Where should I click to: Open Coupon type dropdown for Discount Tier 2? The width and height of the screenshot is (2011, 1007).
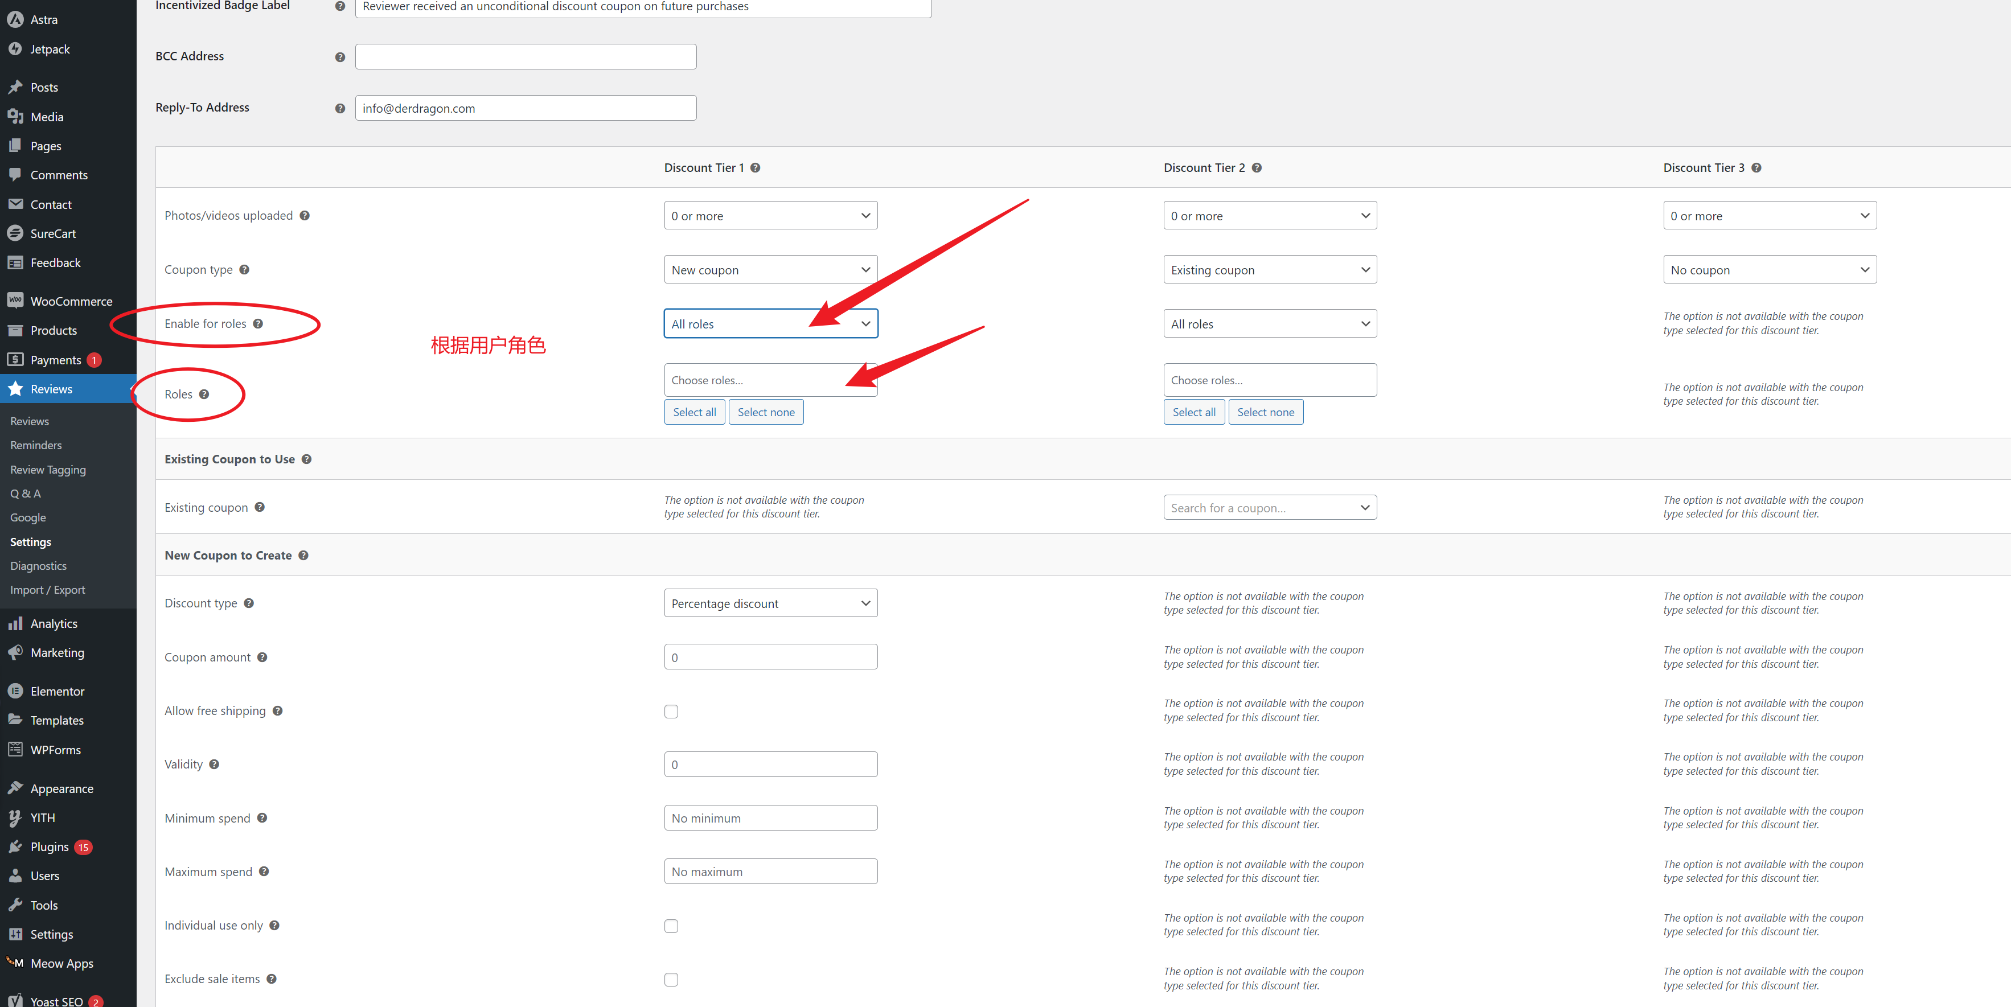[1269, 270]
